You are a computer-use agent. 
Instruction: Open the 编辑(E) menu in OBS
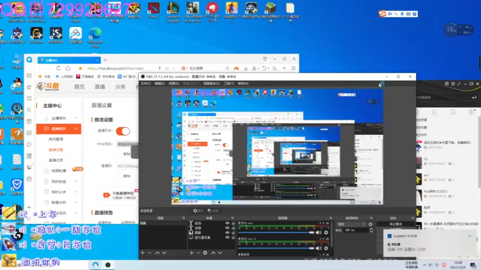(159, 83)
